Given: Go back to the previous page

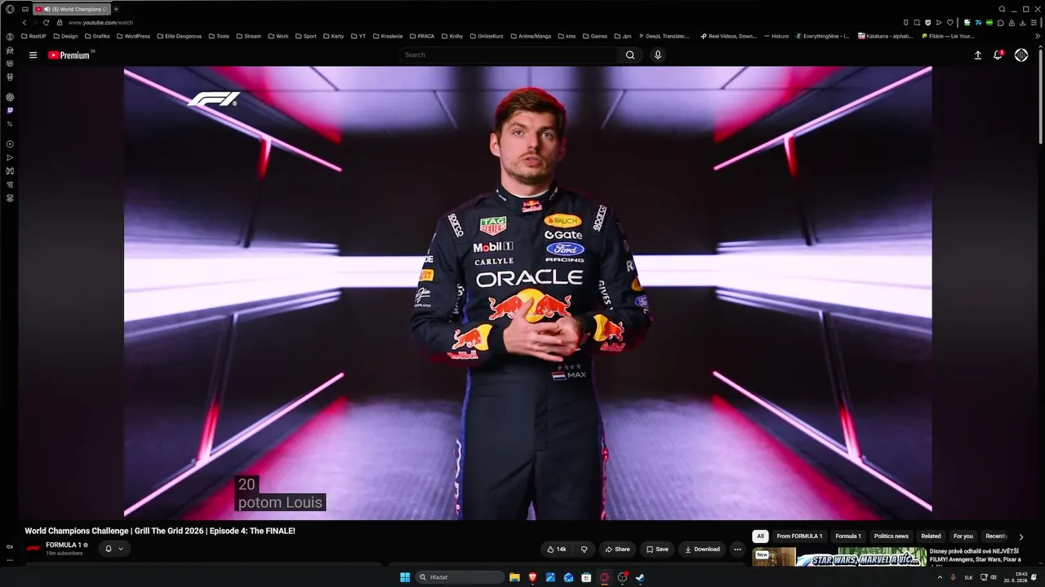Looking at the screenshot, I should click(x=24, y=23).
